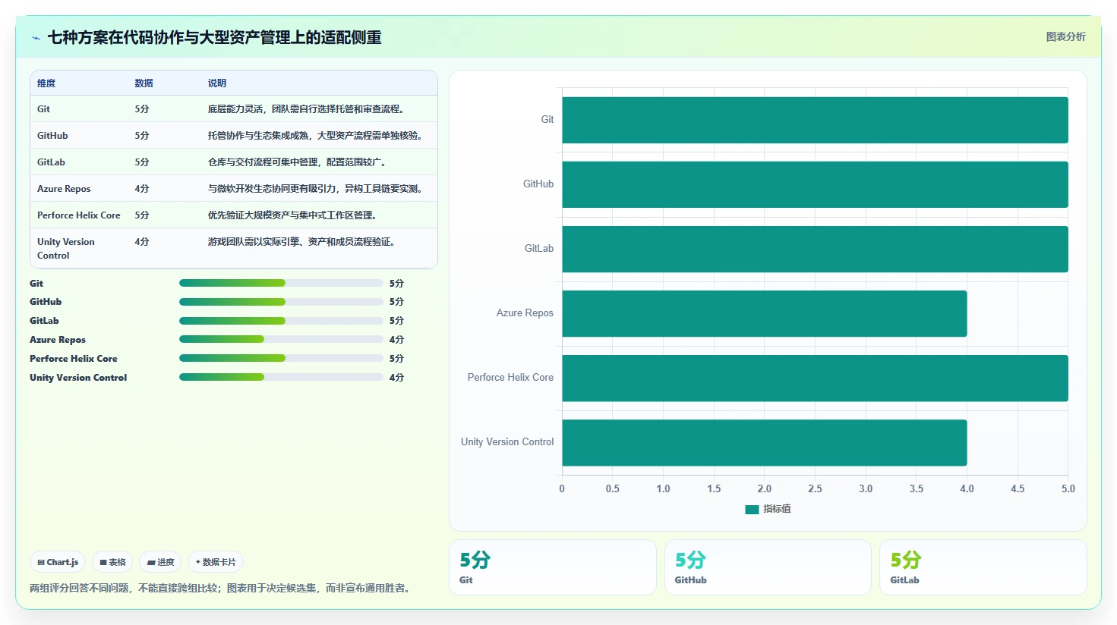
Task: Click the Perforce Helix Core y-axis label
Action: tap(510, 378)
